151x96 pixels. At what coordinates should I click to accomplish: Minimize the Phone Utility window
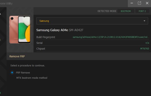click(132, 3)
